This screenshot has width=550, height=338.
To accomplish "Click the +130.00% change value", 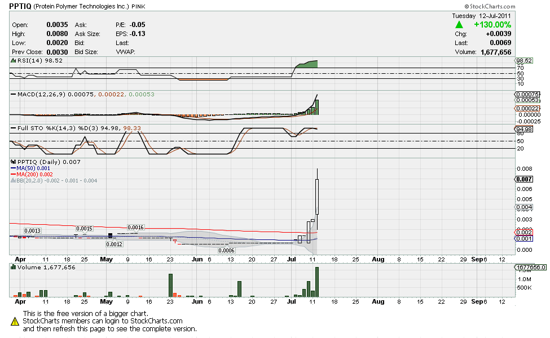I will 492,25.
